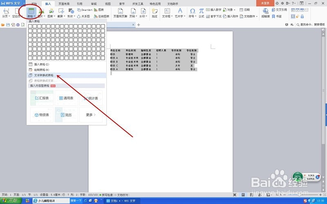The image size is (327, 204).
Task: Click the 页码 page number icon
Action: pos(133,13)
